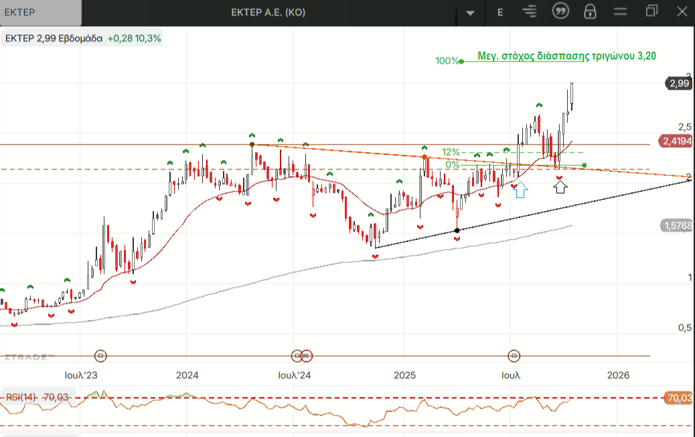The height and width of the screenshot is (437, 695).
Task: Open the two-line menu icon
Action: [x=620, y=11]
